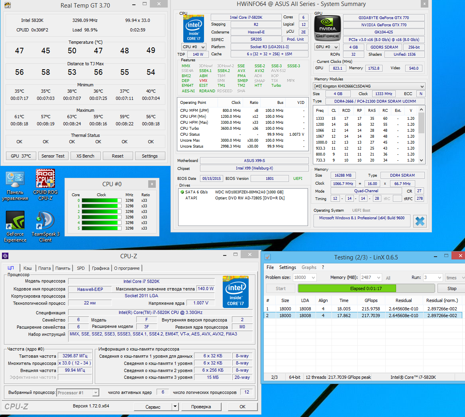Click the Residual (norm.) column header in LinX
The image size is (465, 417).
click(x=442, y=300)
